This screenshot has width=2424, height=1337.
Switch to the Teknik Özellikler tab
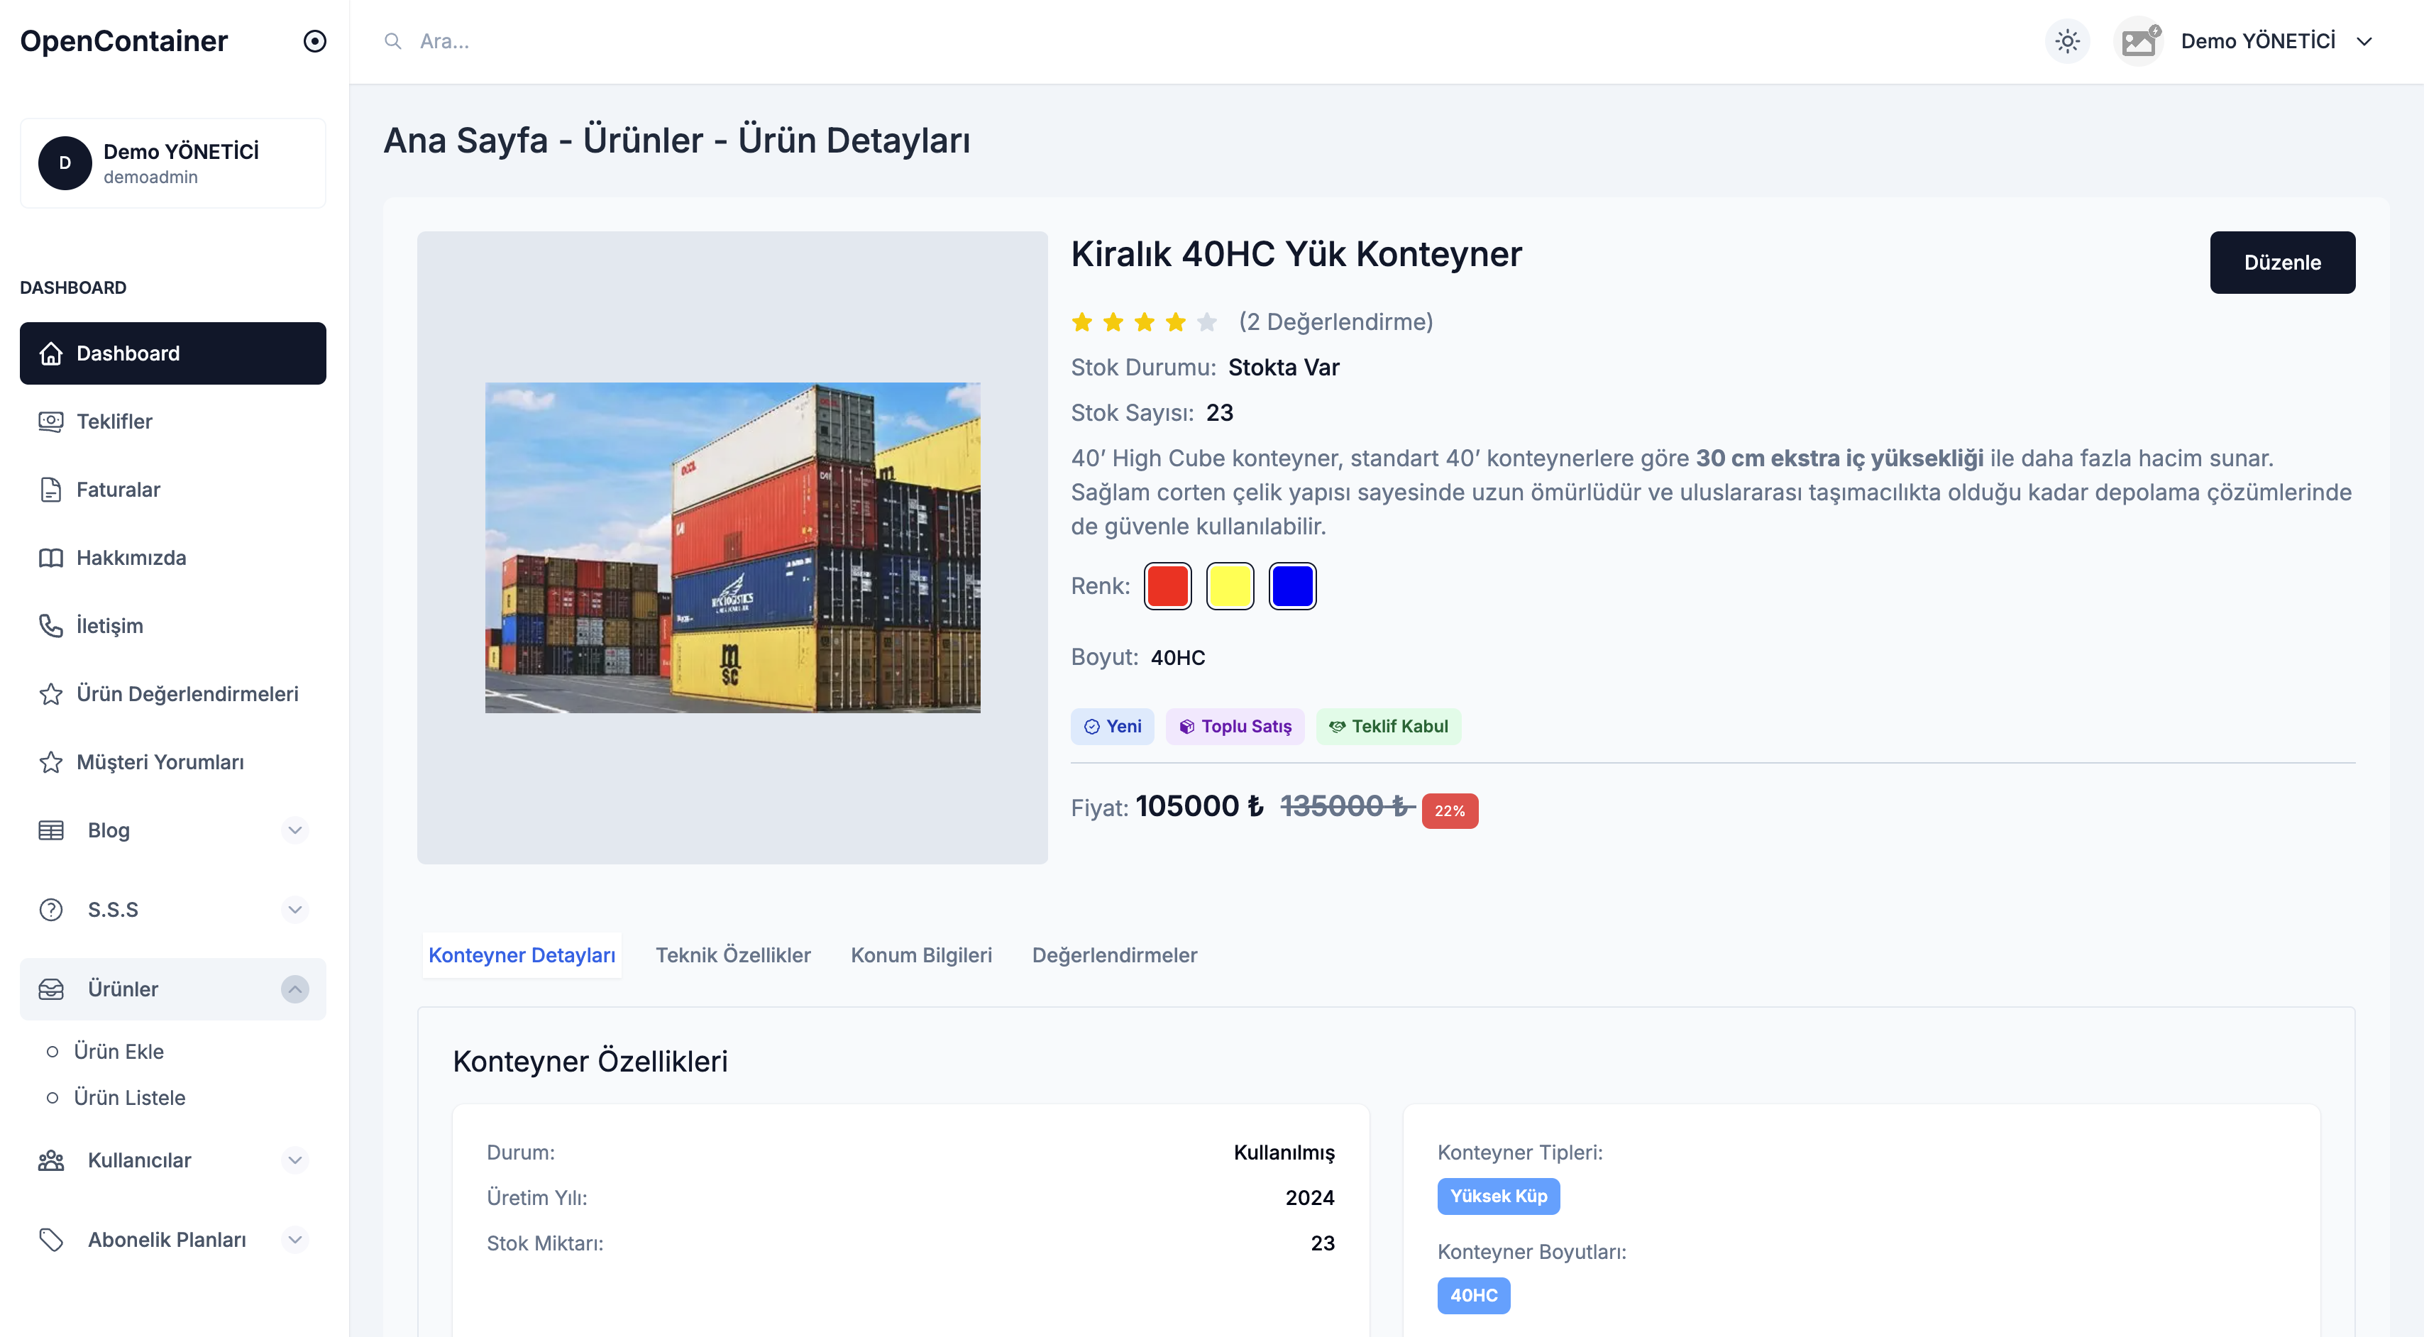tap(733, 955)
